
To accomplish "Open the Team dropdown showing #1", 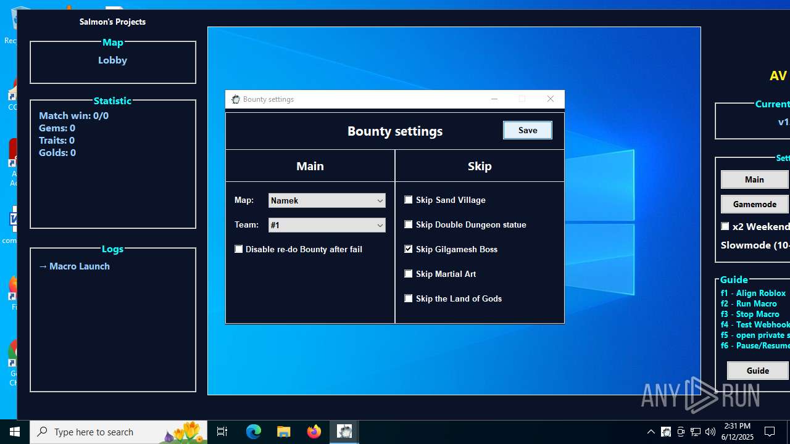I will click(x=327, y=225).
